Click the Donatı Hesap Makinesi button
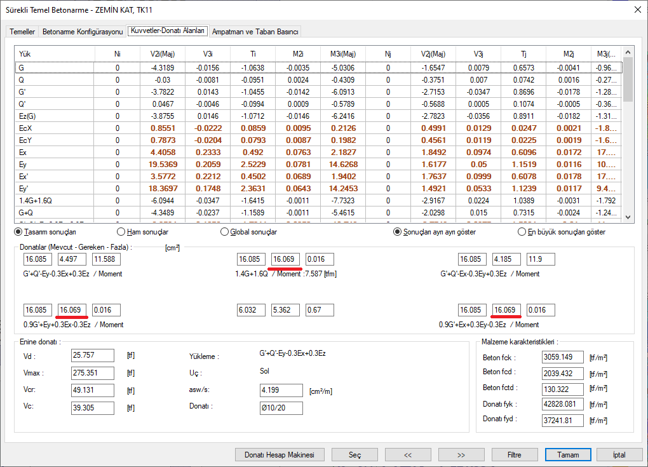 (x=280, y=454)
